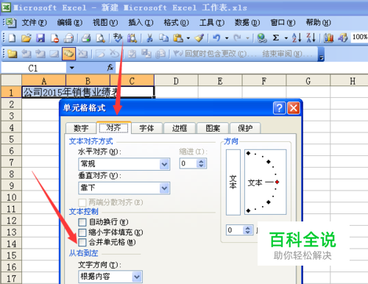Click the orientation degrees spinner arrows
The height and width of the screenshot is (284, 368).
click(248, 230)
